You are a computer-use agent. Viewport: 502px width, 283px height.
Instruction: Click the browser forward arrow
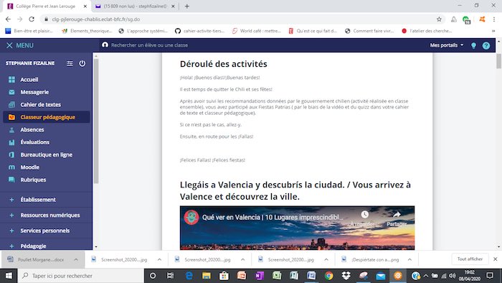click(20, 19)
